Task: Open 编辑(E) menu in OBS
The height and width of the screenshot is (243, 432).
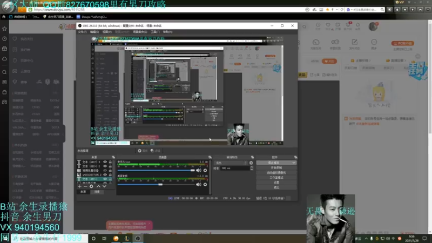Action: (x=94, y=32)
